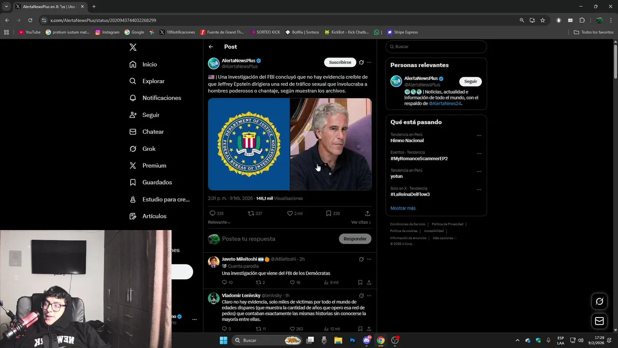Open Notificaciones in the sidebar

click(x=155, y=98)
